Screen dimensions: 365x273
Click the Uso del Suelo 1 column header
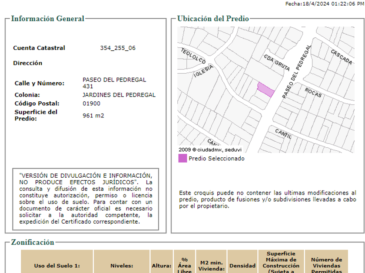coord(57,266)
